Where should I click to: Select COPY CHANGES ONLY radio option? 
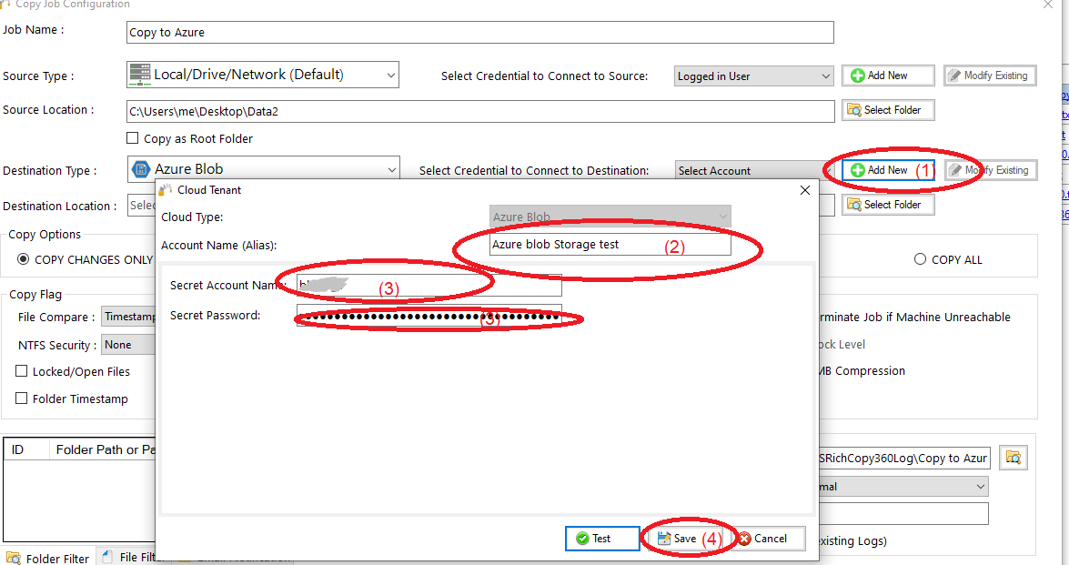23,259
